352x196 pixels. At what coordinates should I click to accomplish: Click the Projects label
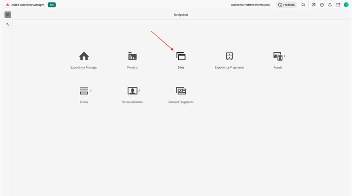(132, 67)
